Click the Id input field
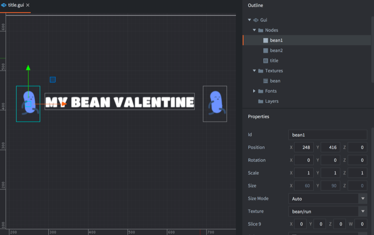The image size is (374, 235). pyautogui.click(x=327, y=135)
